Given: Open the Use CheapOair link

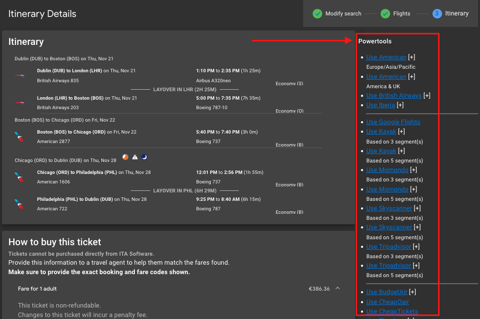Looking at the screenshot, I should coord(388,302).
